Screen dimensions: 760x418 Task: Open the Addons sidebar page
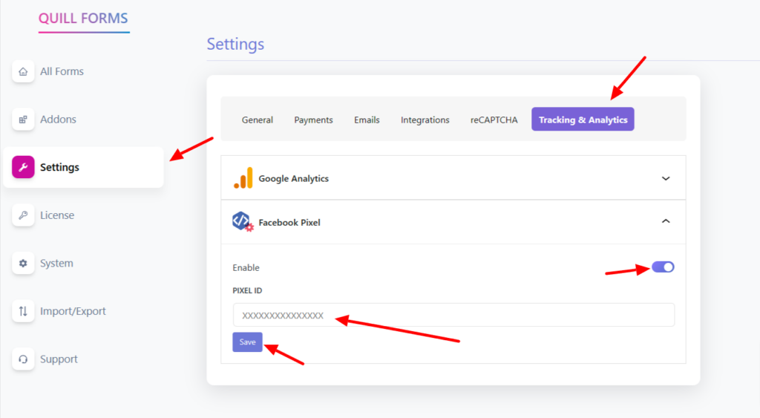coord(58,120)
